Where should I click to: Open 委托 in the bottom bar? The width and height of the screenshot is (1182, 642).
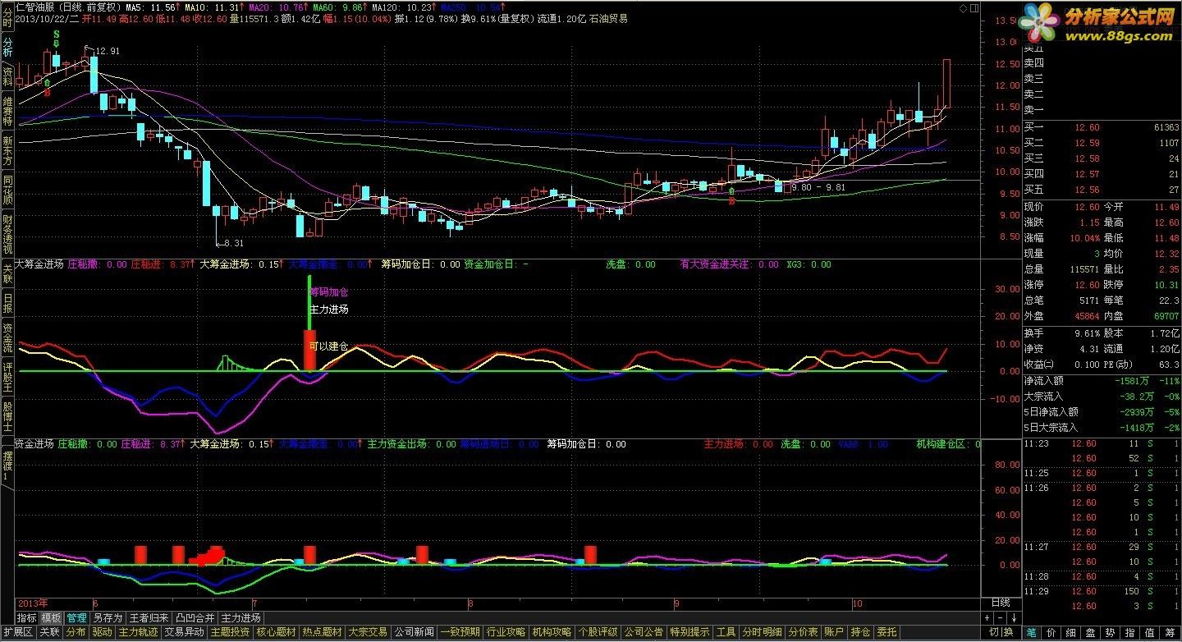coord(886,632)
